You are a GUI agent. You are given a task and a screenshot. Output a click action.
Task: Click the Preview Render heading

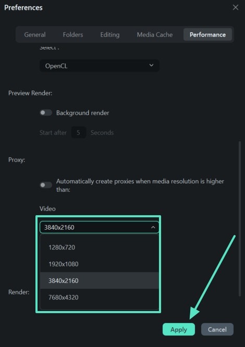click(30, 93)
